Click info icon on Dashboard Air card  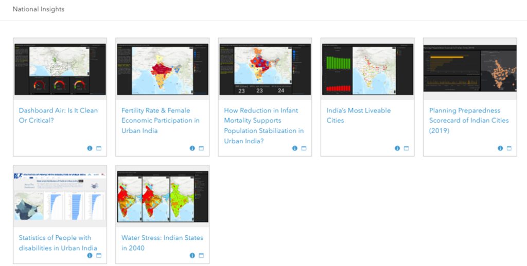coord(90,148)
